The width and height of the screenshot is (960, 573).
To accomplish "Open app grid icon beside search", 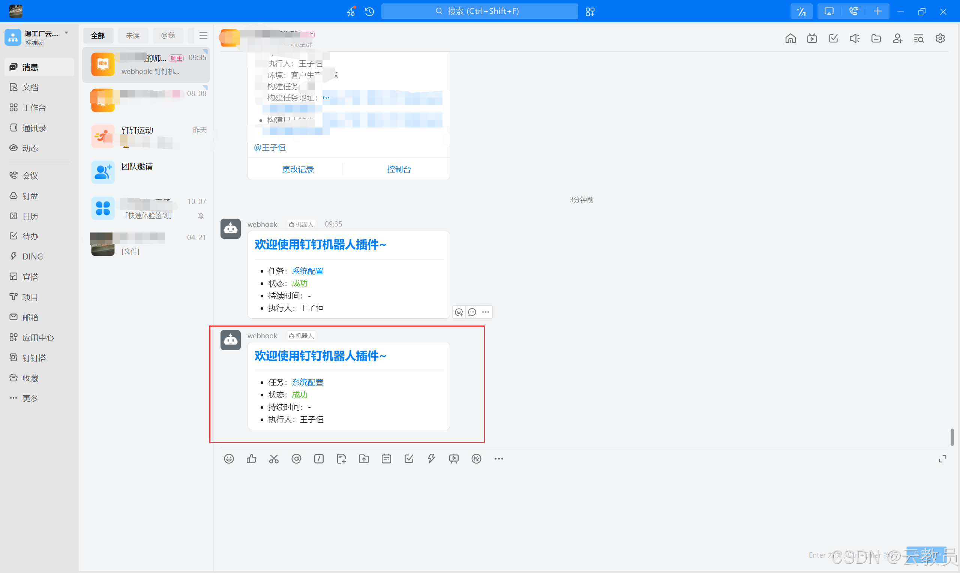I will (x=590, y=12).
